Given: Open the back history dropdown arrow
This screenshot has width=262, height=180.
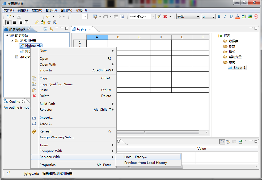Looking at the screenshot, I should pos(53,16).
